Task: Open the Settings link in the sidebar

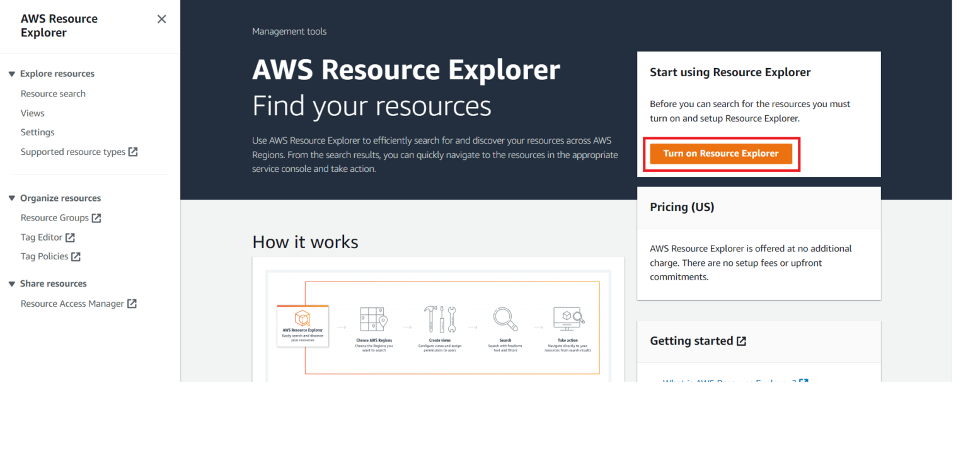Action: tap(37, 132)
